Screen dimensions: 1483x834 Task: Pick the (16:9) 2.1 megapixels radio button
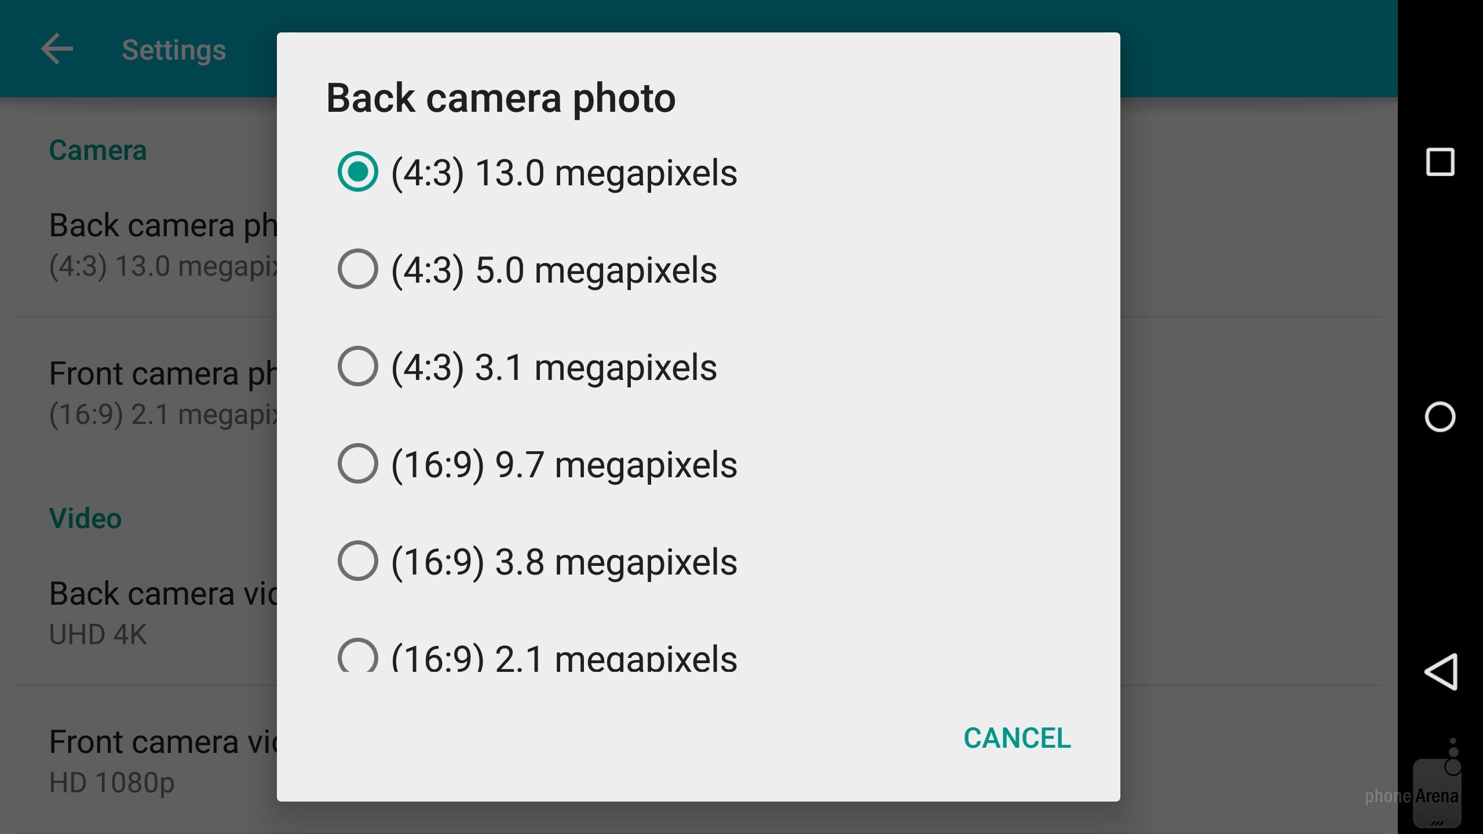click(x=357, y=657)
